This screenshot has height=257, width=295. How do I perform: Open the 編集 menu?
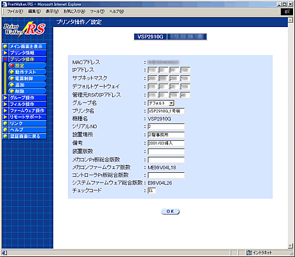pyautogui.click(x=34, y=12)
